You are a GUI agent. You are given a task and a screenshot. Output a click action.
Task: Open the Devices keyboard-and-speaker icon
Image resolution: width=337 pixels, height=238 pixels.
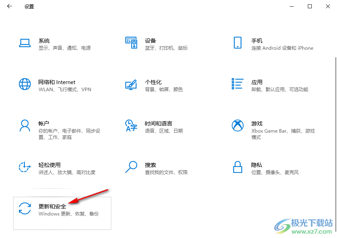[x=131, y=43]
